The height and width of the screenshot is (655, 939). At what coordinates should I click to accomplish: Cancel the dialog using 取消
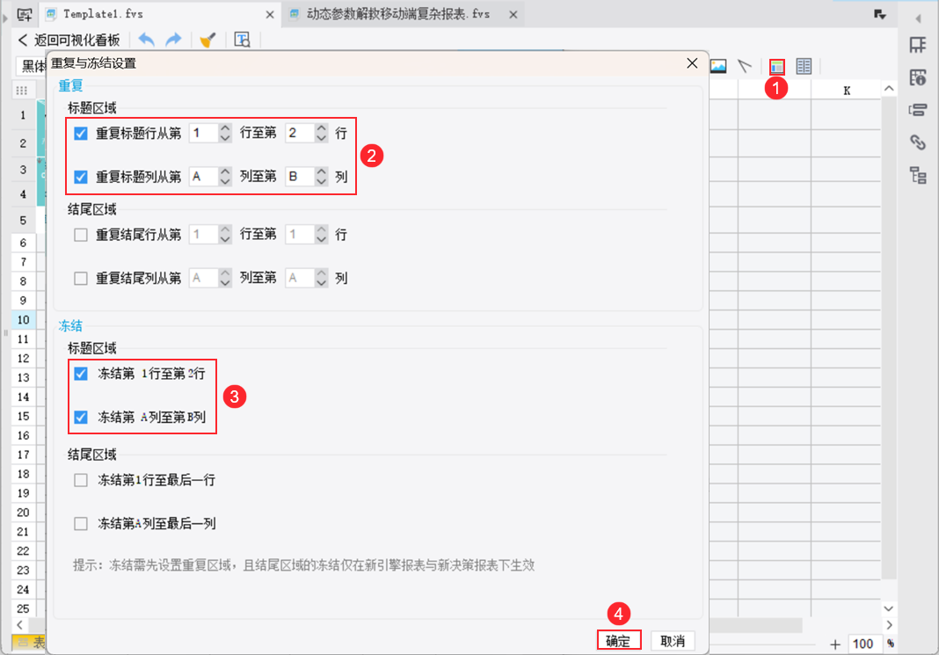coord(673,640)
